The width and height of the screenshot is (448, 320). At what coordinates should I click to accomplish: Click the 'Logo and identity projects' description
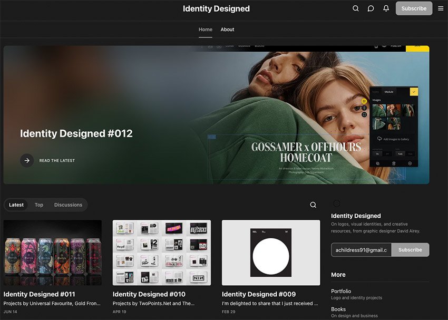tap(356, 298)
